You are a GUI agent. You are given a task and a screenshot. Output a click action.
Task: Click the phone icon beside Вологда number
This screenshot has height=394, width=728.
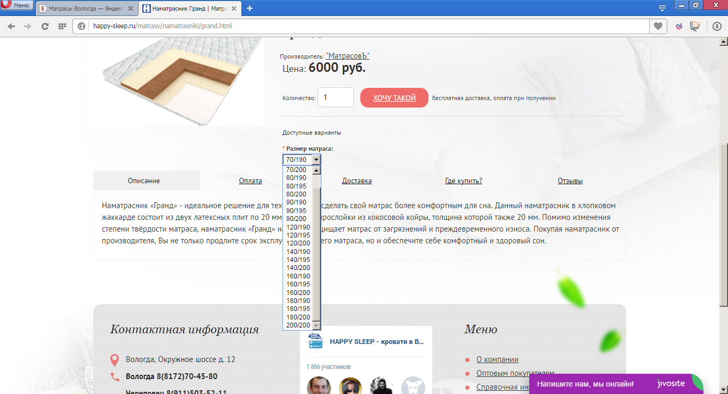pyautogui.click(x=115, y=377)
